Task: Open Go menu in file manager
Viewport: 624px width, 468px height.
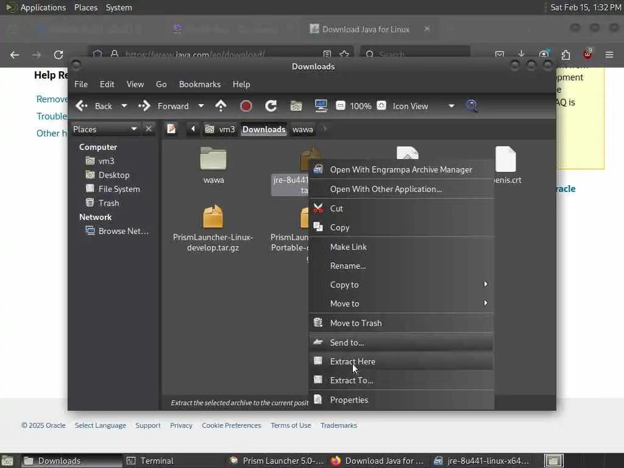Action: (161, 84)
